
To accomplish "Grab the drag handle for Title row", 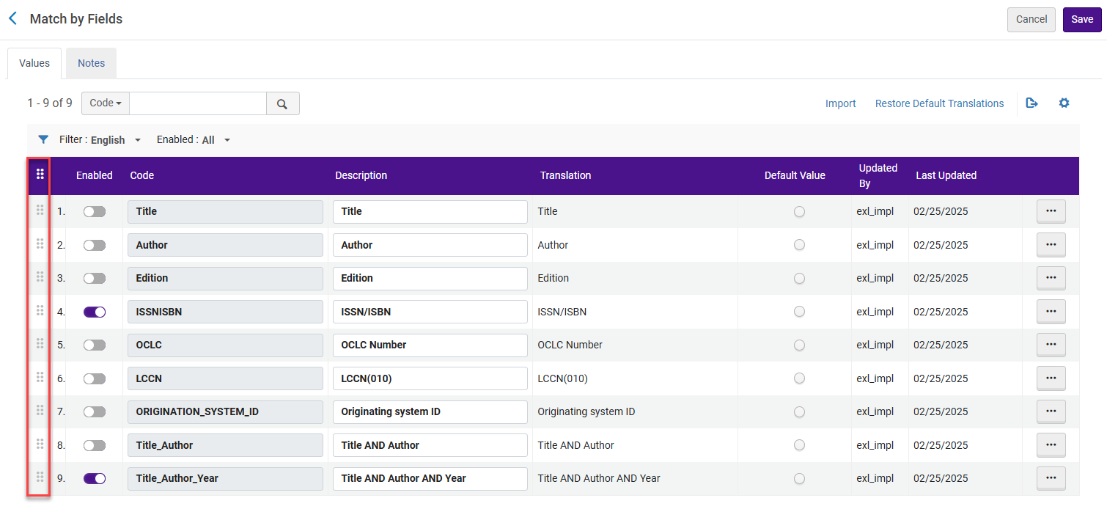I will (x=40, y=211).
